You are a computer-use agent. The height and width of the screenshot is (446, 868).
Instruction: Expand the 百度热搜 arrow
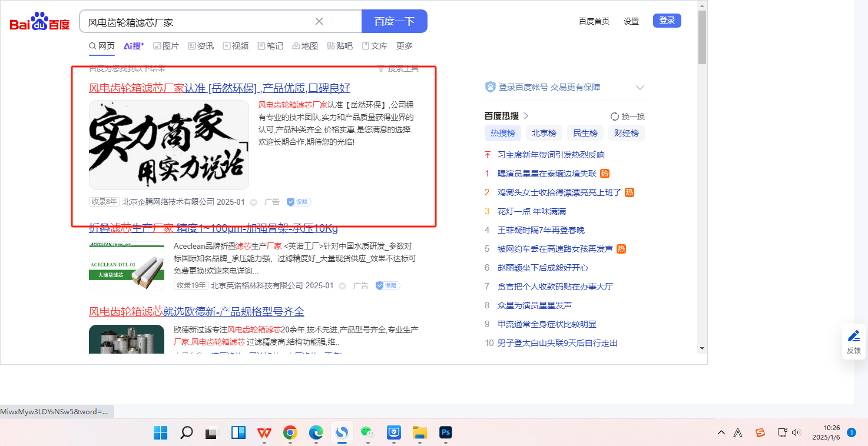click(x=526, y=116)
